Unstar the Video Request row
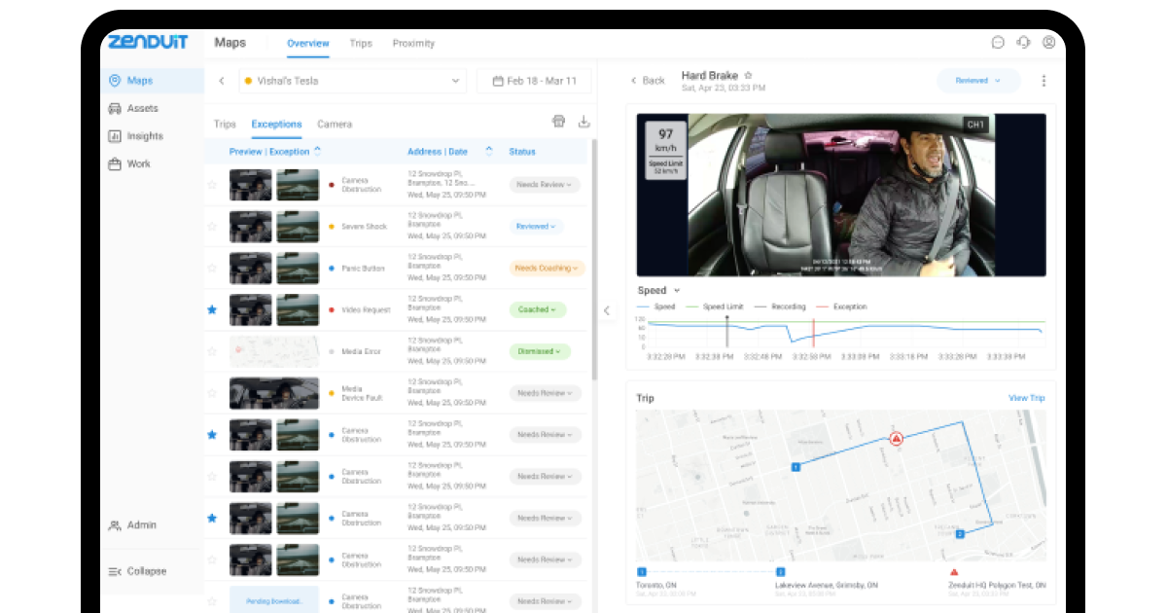The width and height of the screenshot is (1167, 613). click(212, 309)
